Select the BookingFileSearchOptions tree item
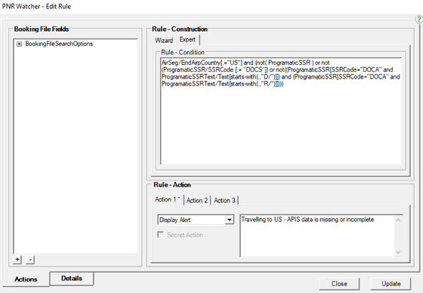 tap(59, 44)
